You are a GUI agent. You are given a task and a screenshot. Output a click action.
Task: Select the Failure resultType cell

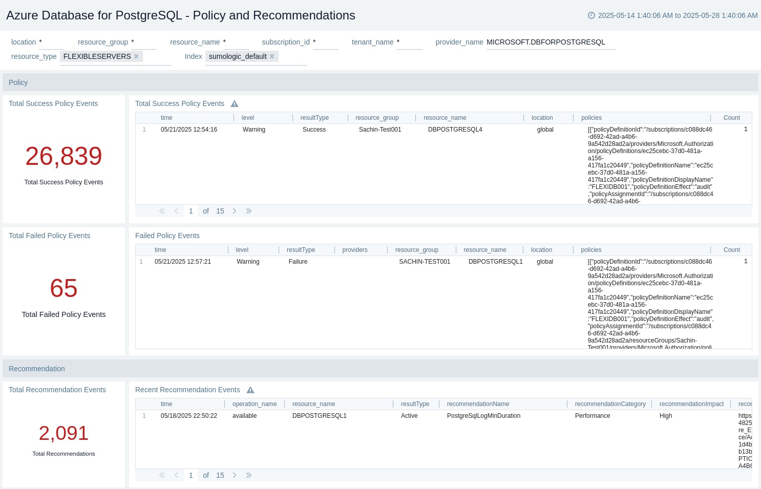298,262
